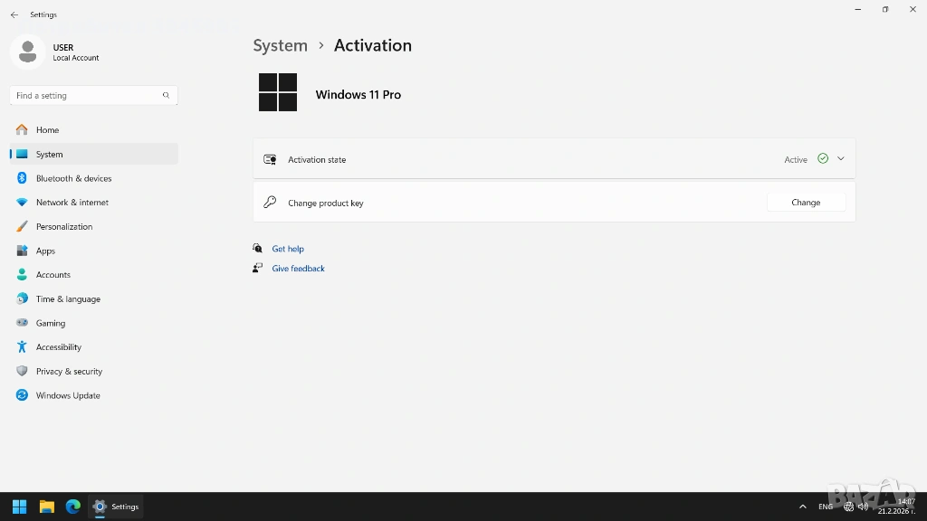Click the Bluetooth & devices icon in sidebar
927x521 pixels.
[x=22, y=178]
